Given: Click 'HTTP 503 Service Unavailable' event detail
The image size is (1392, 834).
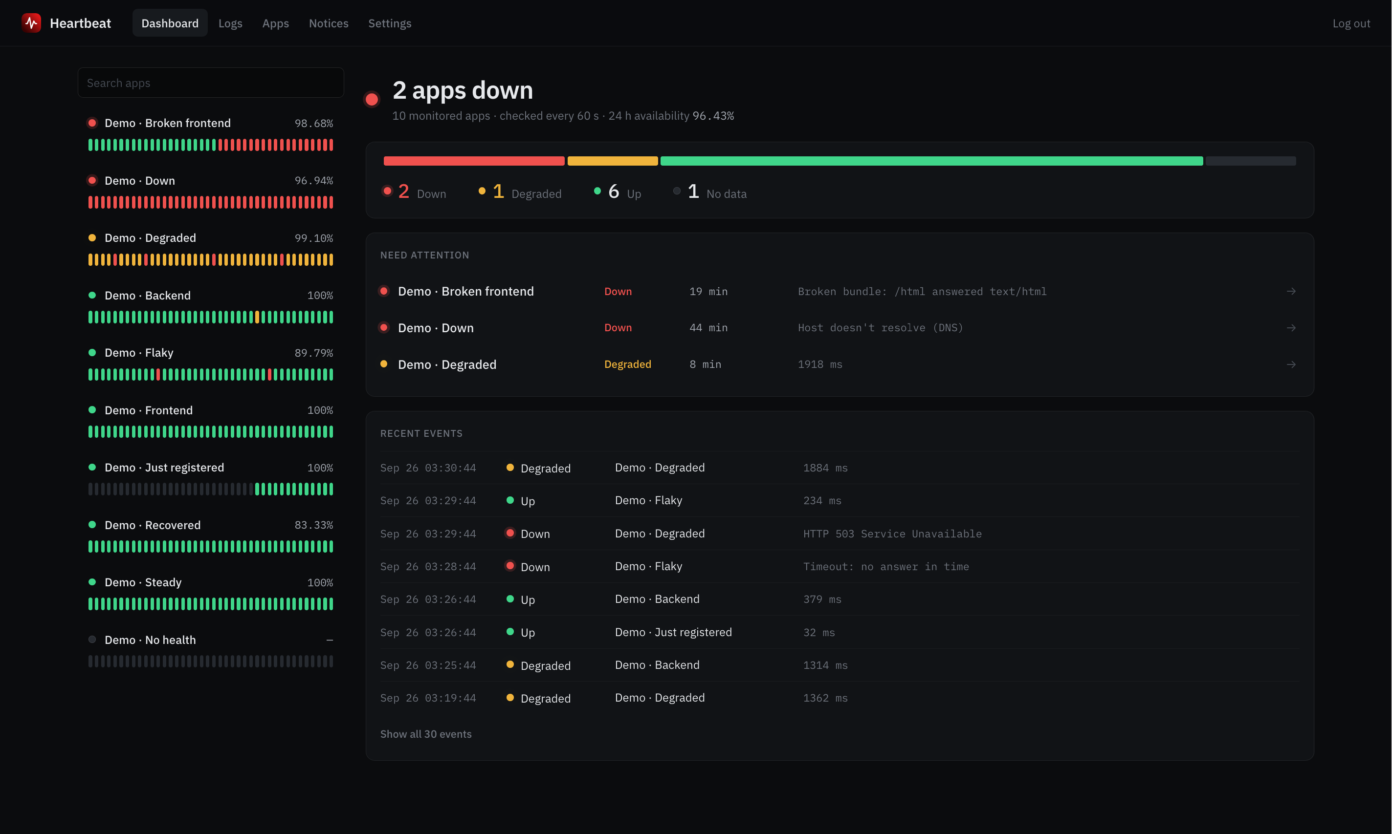Looking at the screenshot, I should coord(893,534).
